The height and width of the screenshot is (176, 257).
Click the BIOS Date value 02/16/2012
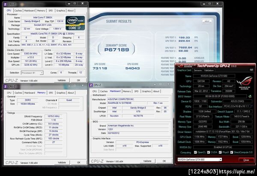pos(138,133)
